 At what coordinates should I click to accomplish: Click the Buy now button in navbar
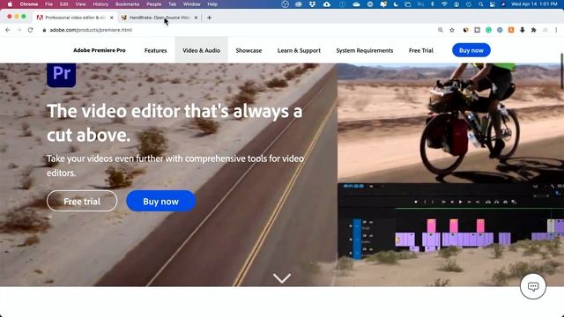[x=471, y=50]
